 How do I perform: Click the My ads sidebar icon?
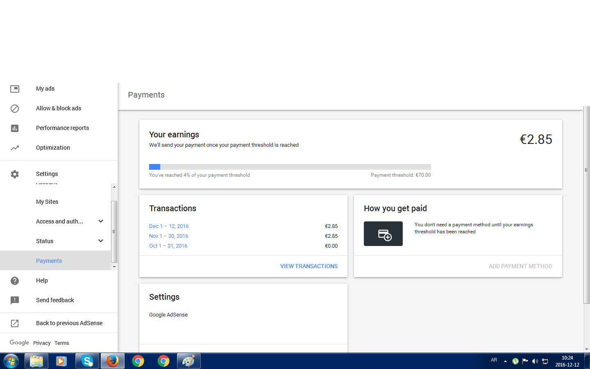pyautogui.click(x=15, y=89)
